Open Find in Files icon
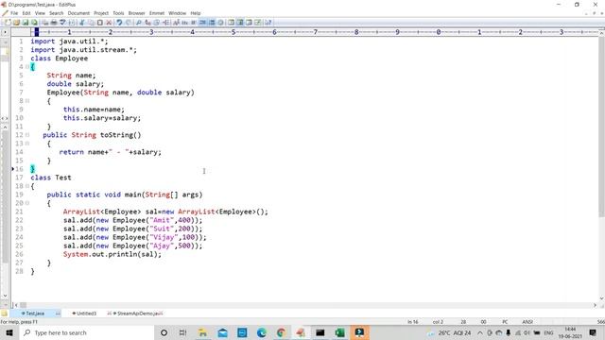Screen dimensions: 605x340 157,23
